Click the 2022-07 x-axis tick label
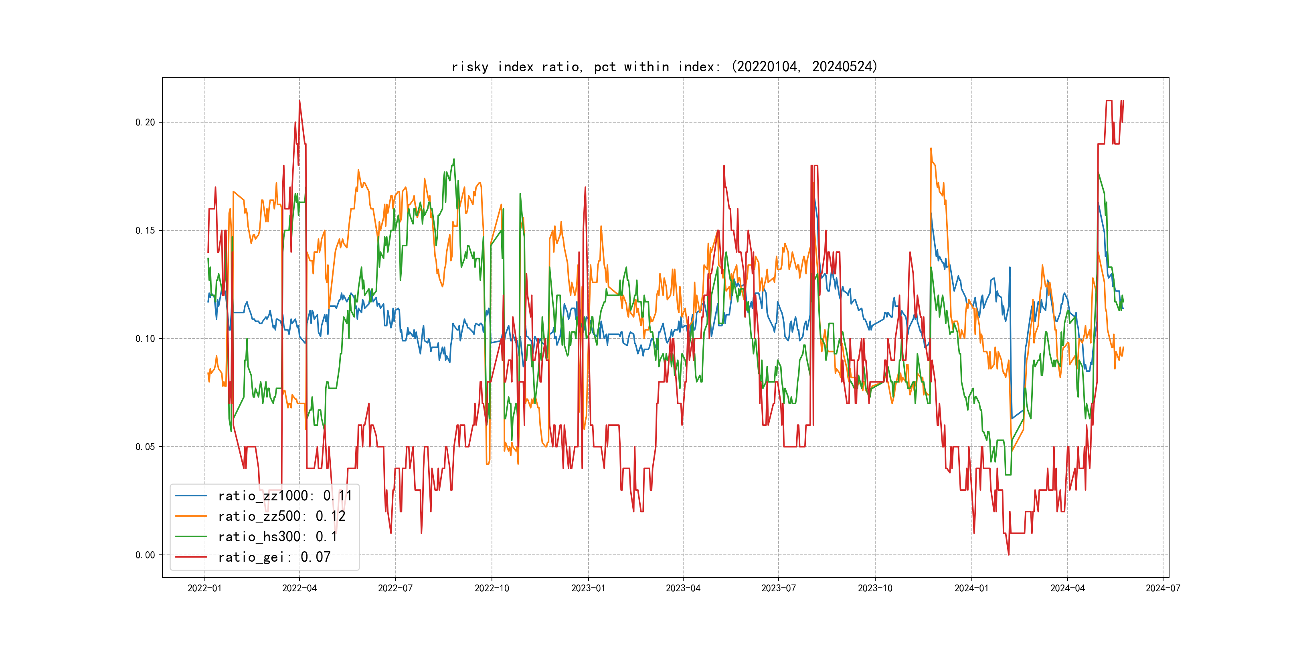Screen dimensions: 1299x649 point(395,588)
